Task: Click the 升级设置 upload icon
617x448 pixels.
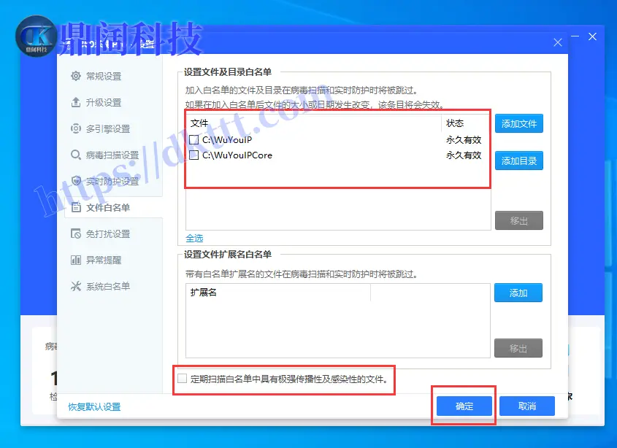Action: coord(76,102)
